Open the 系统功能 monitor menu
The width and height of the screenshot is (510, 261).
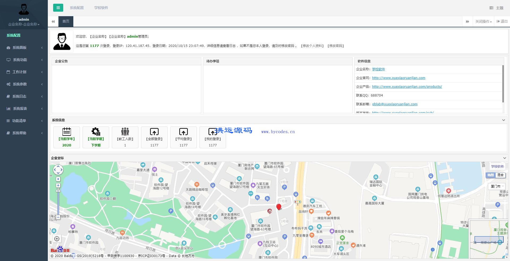point(24,60)
